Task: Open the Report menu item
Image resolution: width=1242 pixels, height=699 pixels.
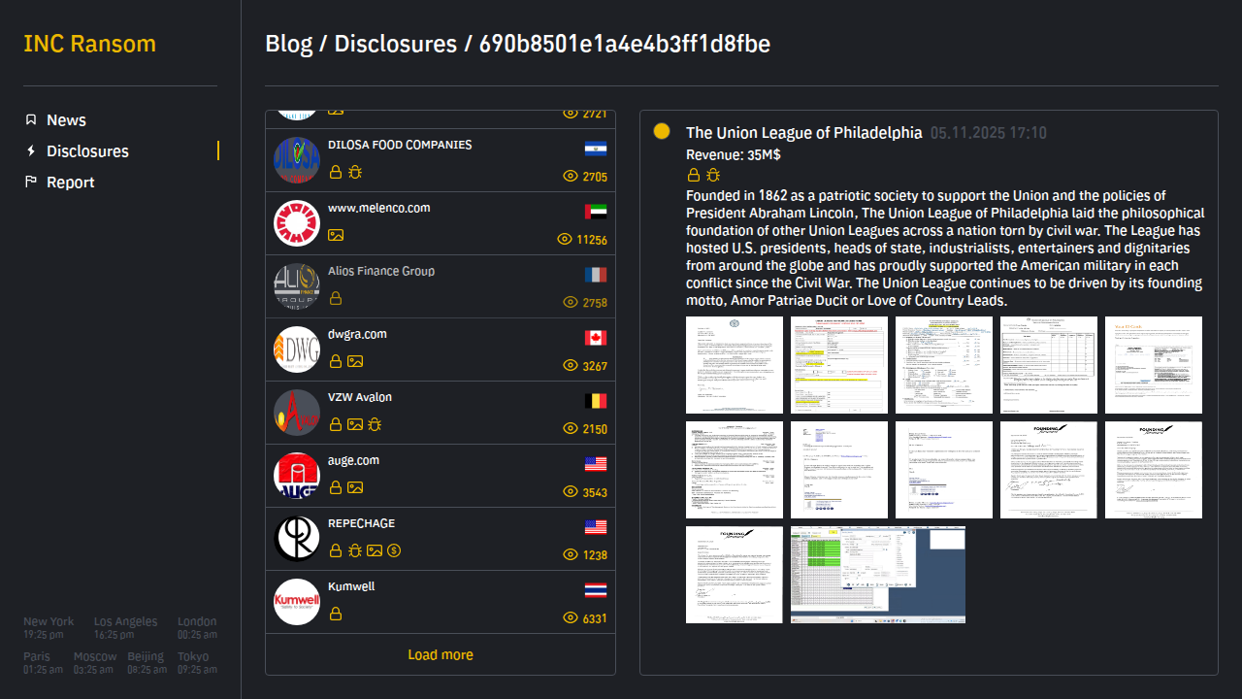Action: point(71,183)
